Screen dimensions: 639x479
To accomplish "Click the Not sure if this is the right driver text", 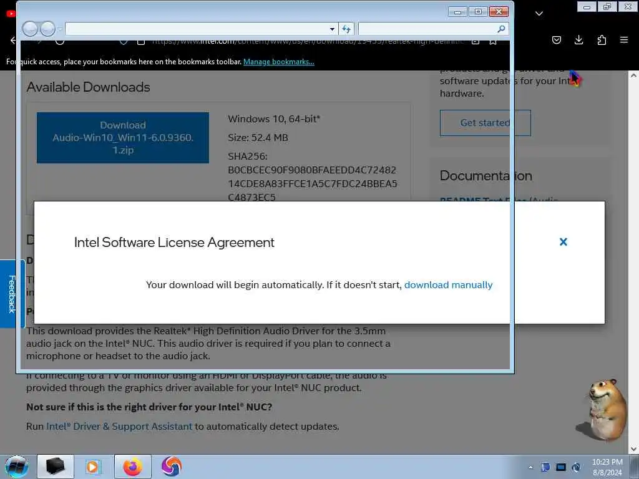I will pyautogui.click(x=149, y=407).
